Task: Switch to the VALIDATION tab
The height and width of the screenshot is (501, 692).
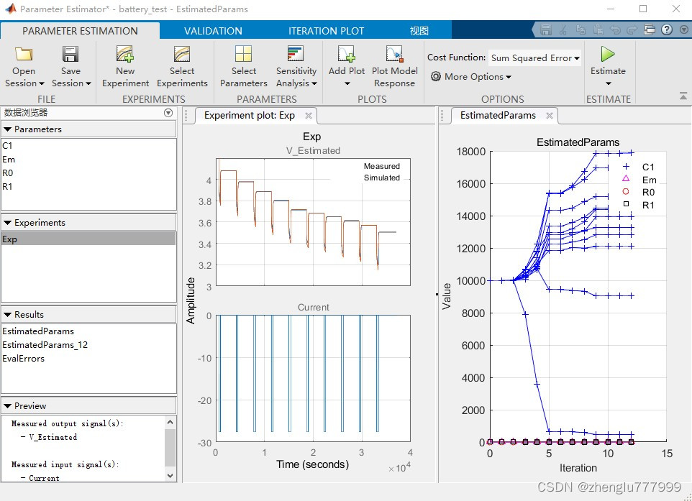Action: 213,31
